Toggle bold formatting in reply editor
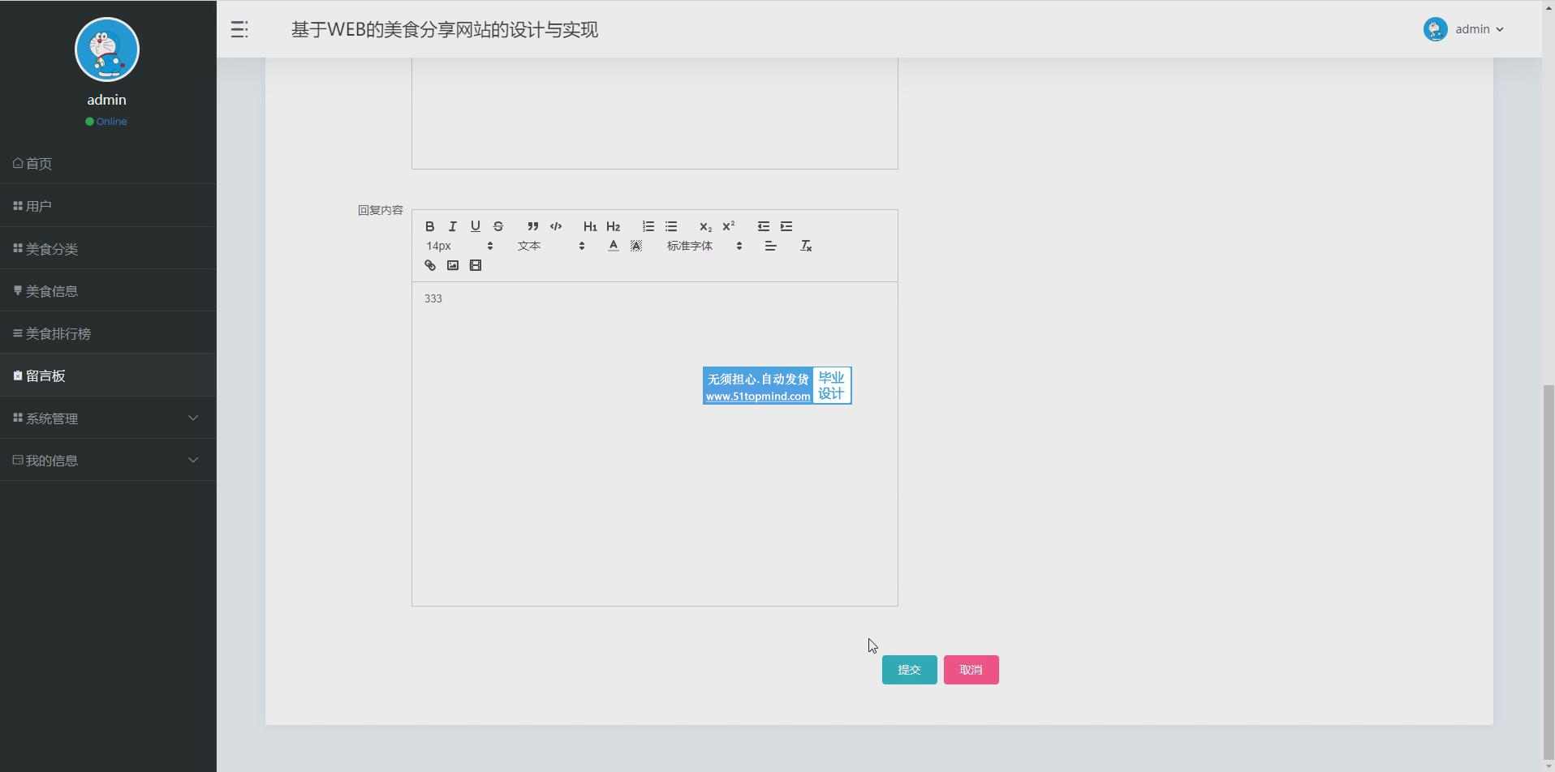This screenshot has height=772, width=1555. click(430, 226)
